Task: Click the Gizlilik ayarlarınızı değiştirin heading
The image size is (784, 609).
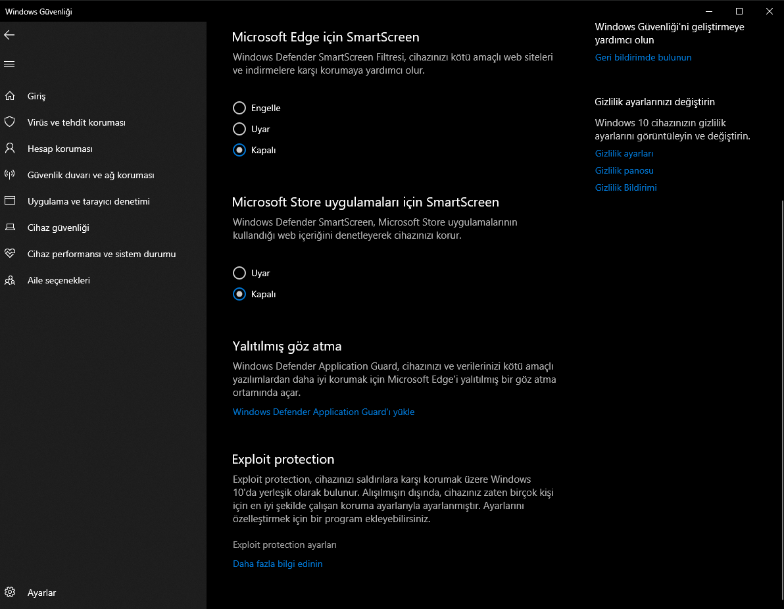Action: [x=654, y=102]
